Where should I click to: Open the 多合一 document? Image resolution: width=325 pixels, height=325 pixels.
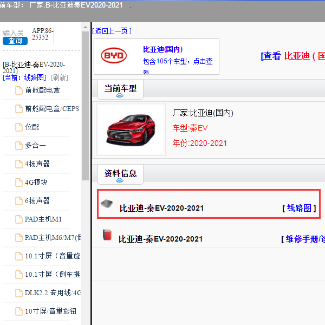(35, 146)
